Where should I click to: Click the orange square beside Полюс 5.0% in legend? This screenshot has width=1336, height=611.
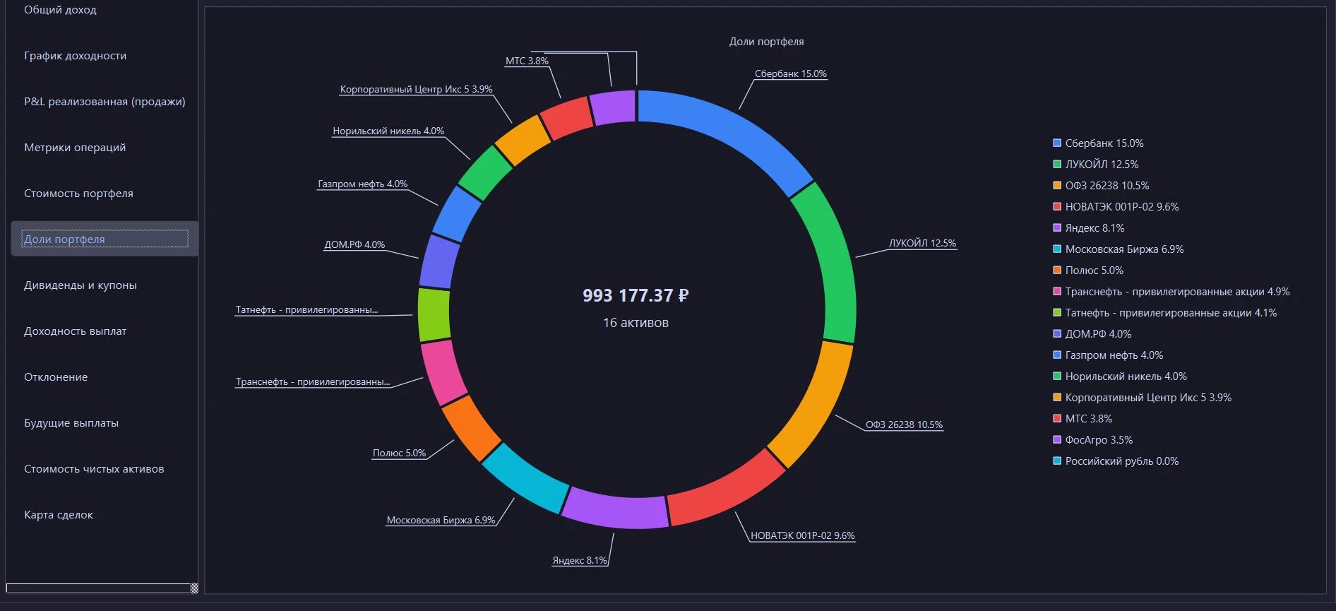[x=1057, y=271]
